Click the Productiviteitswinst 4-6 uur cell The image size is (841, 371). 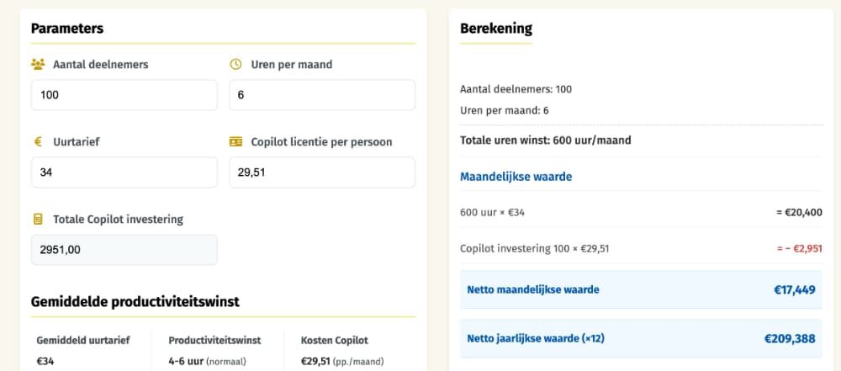coord(217,351)
